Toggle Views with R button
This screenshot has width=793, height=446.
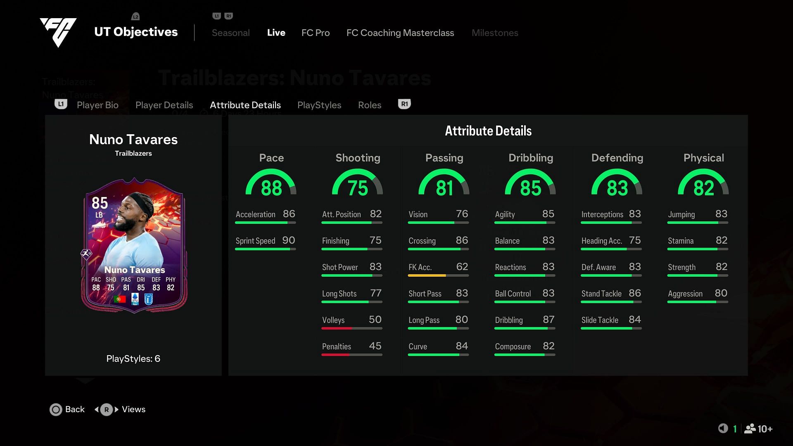(x=106, y=409)
